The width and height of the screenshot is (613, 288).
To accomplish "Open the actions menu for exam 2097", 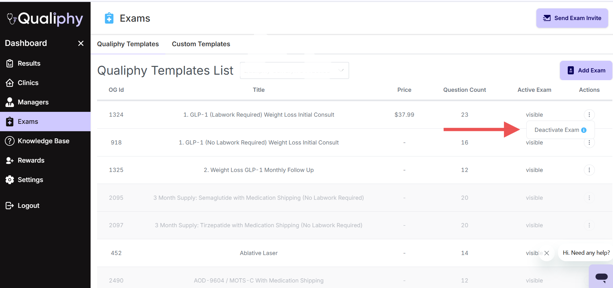I will (589, 225).
